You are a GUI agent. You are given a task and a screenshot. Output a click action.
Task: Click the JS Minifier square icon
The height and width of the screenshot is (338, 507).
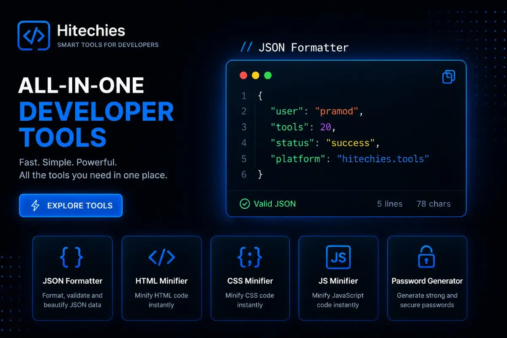click(x=338, y=257)
